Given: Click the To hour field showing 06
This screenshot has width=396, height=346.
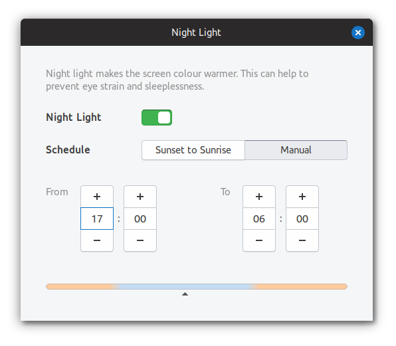Looking at the screenshot, I should 259,218.
